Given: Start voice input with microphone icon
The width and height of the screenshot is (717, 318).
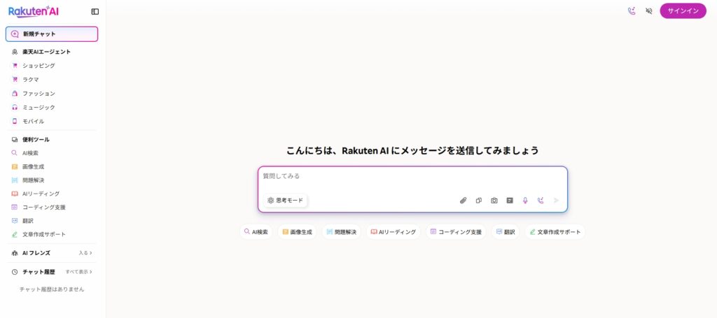Looking at the screenshot, I should (x=525, y=201).
